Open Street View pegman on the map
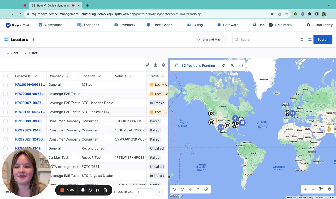This screenshot has width=336, height=199. click(329, 129)
